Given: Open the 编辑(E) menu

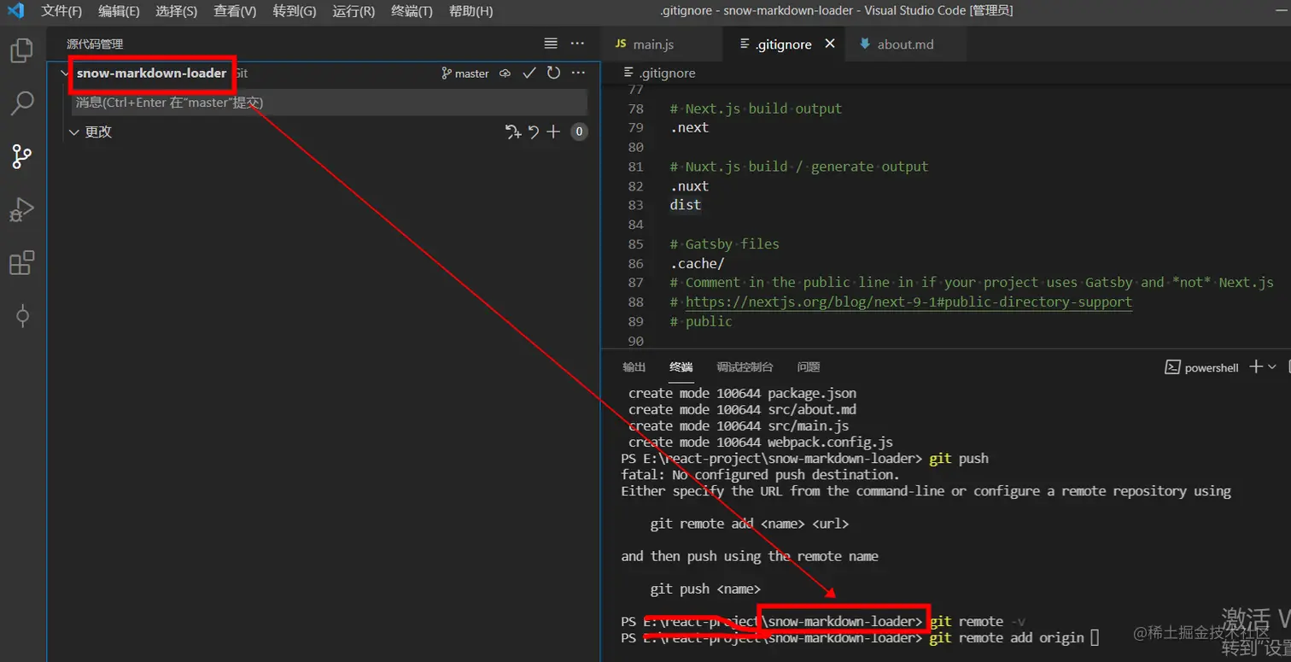Looking at the screenshot, I should (x=119, y=11).
